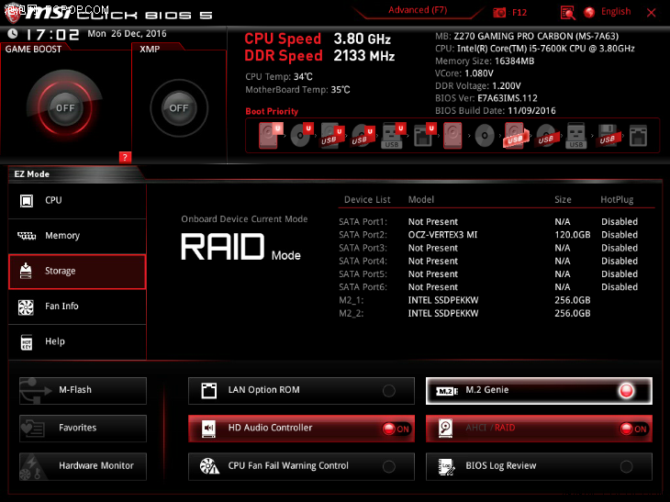Open Hardware Monitor
This screenshot has height=502, width=670.
point(83,466)
